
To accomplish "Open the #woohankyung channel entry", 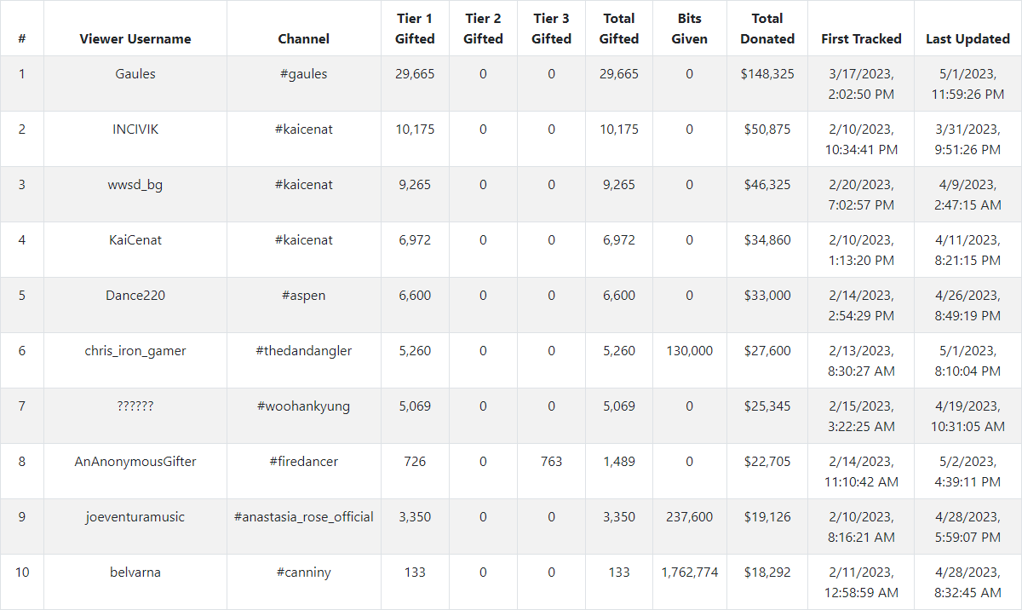I will coord(303,406).
